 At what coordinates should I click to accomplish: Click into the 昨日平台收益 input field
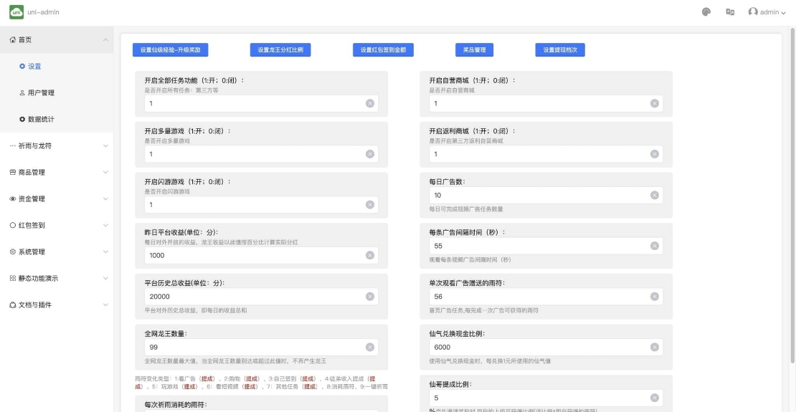pos(251,255)
